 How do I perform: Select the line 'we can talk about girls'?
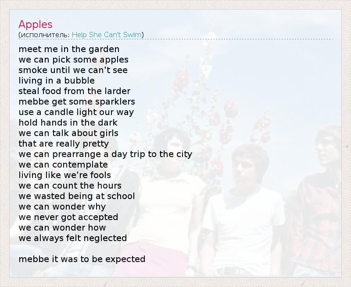[x=68, y=133]
